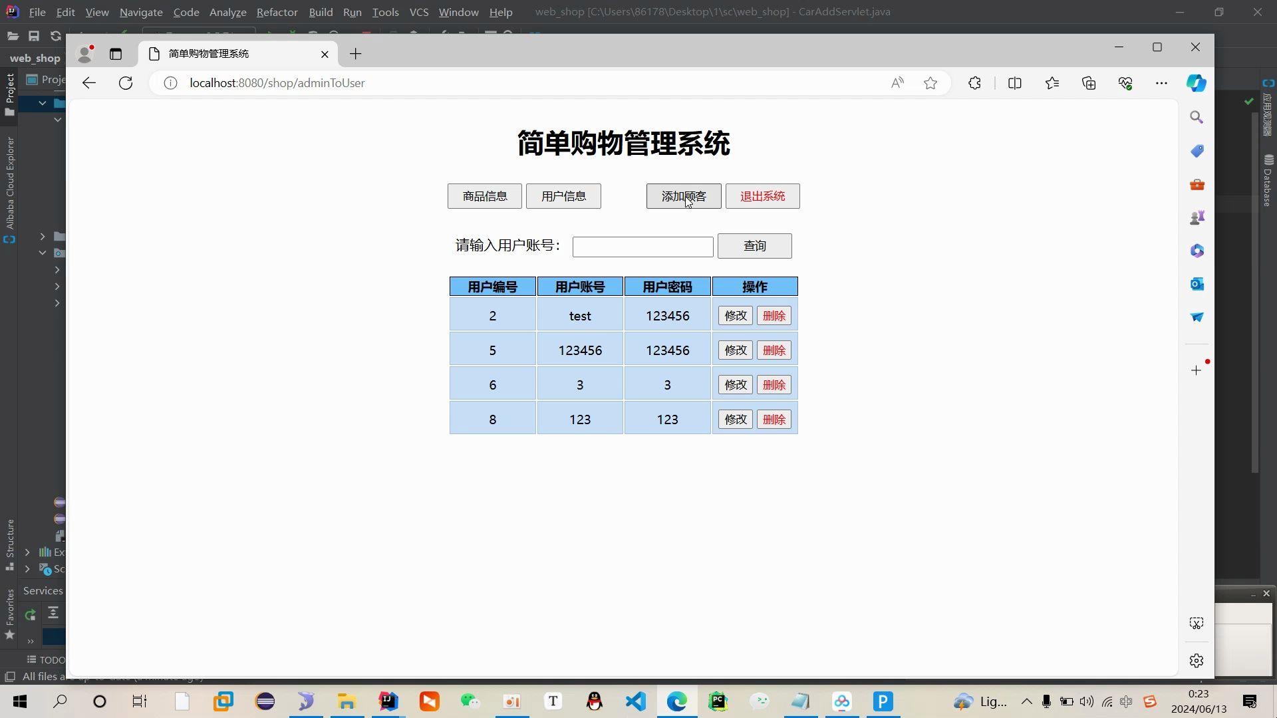Open QQ penguin icon on taskbar
The width and height of the screenshot is (1277, 718).
point(595,701)
